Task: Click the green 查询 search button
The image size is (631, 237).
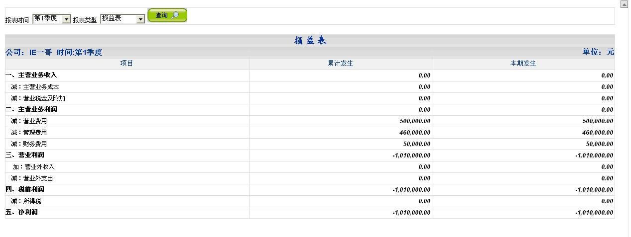Action: [x=167, y=15]
